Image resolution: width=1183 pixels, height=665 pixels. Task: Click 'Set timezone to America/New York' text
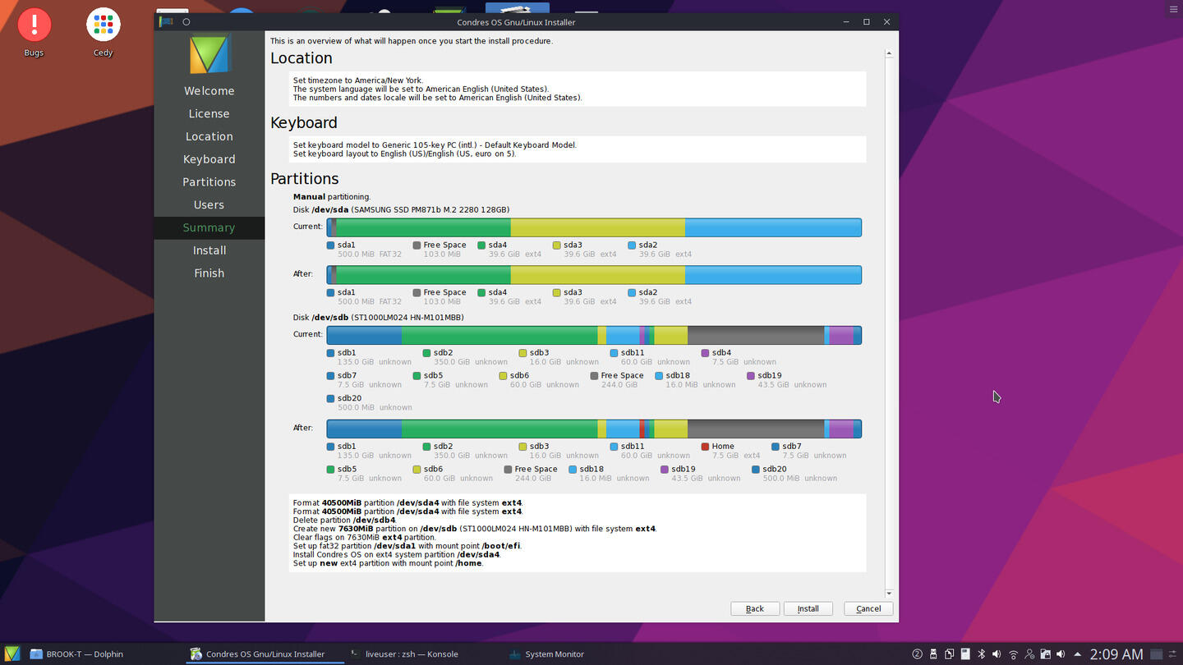click(x=358, y=80)
